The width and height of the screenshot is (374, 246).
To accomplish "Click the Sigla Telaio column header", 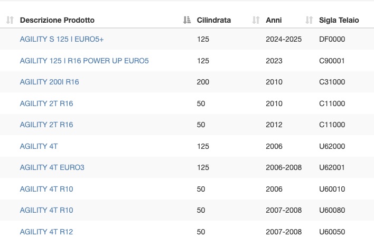I will (x=339, y=20).
